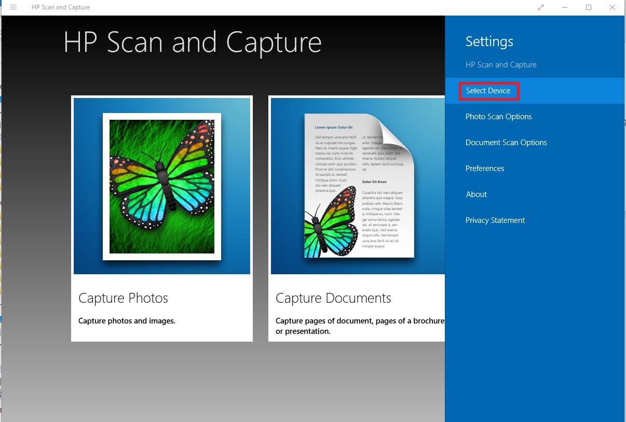Click the 'HP Scan and Capture' Settings subtitle
Screen dimensions: 626x422
coord(501,65)
